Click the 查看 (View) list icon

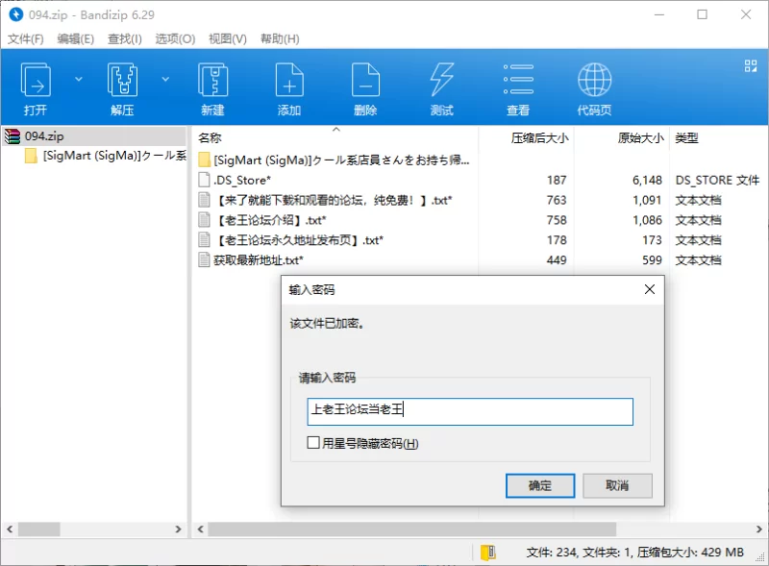pyautogui.click(x=518, y=79)
